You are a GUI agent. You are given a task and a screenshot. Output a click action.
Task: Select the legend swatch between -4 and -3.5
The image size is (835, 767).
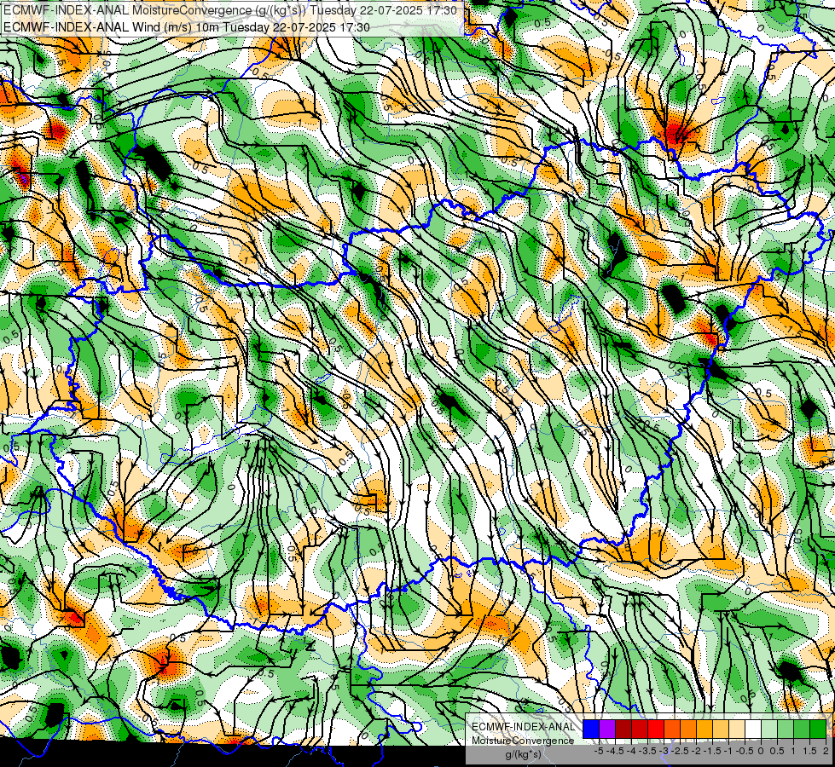[x=640, y=729]
